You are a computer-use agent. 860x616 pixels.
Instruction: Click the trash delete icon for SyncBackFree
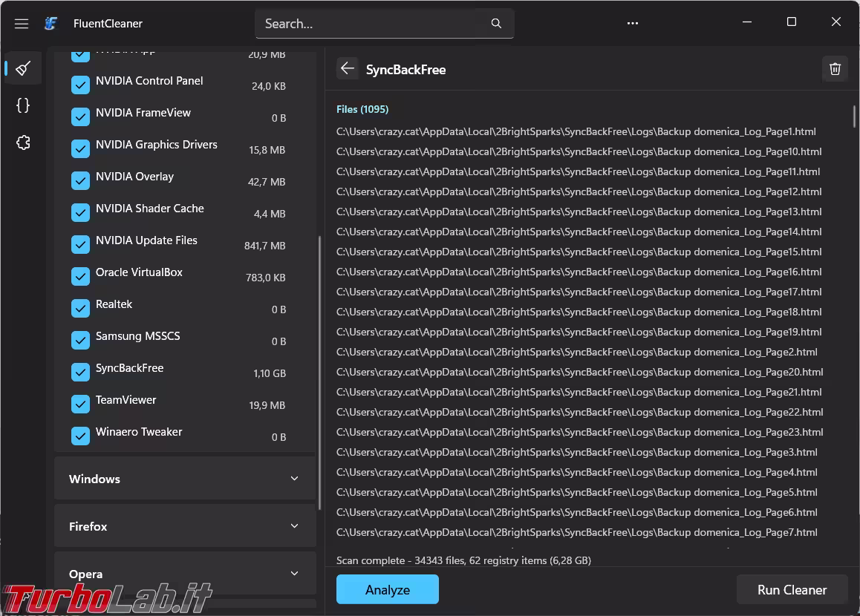point(835,69)
